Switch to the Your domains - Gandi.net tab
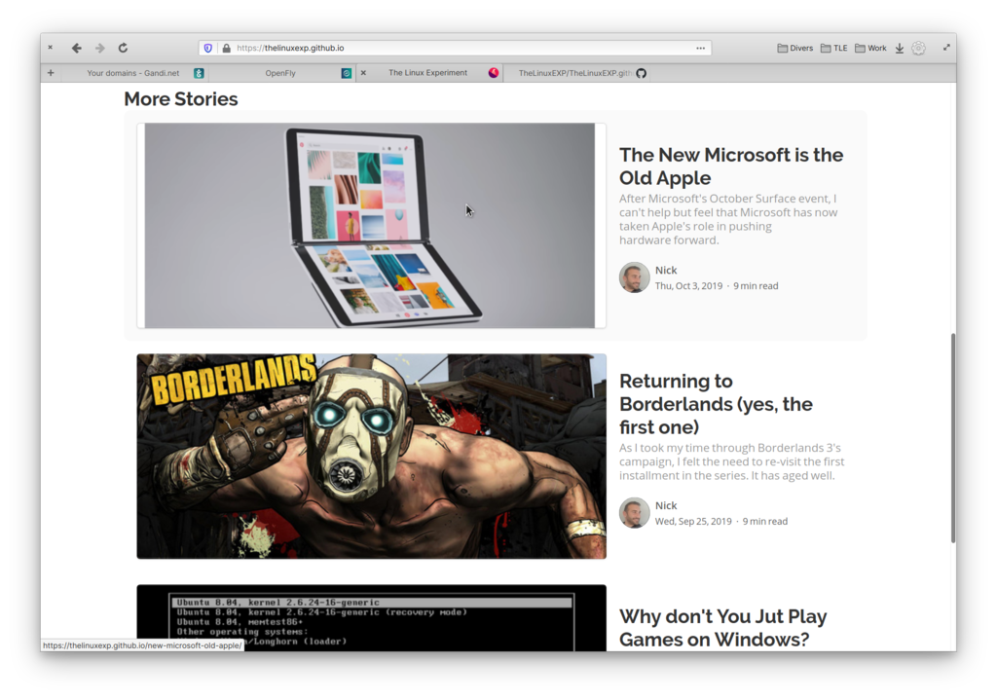 click(132, 73)
